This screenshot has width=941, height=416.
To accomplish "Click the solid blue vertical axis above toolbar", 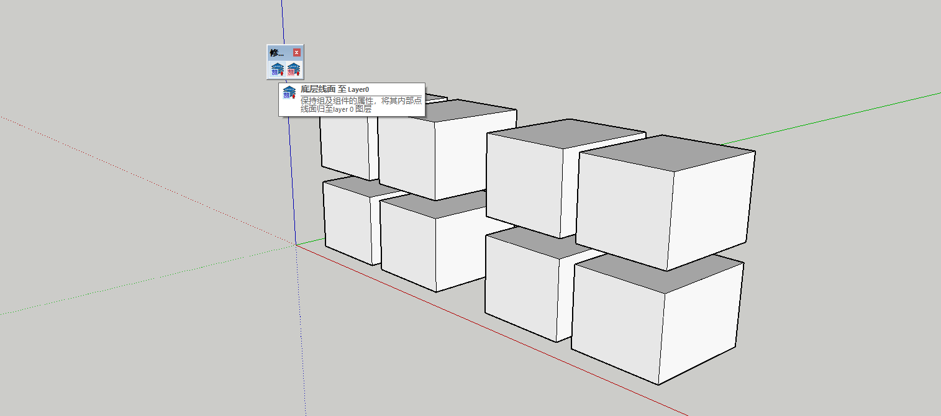I will pos(283,25).
